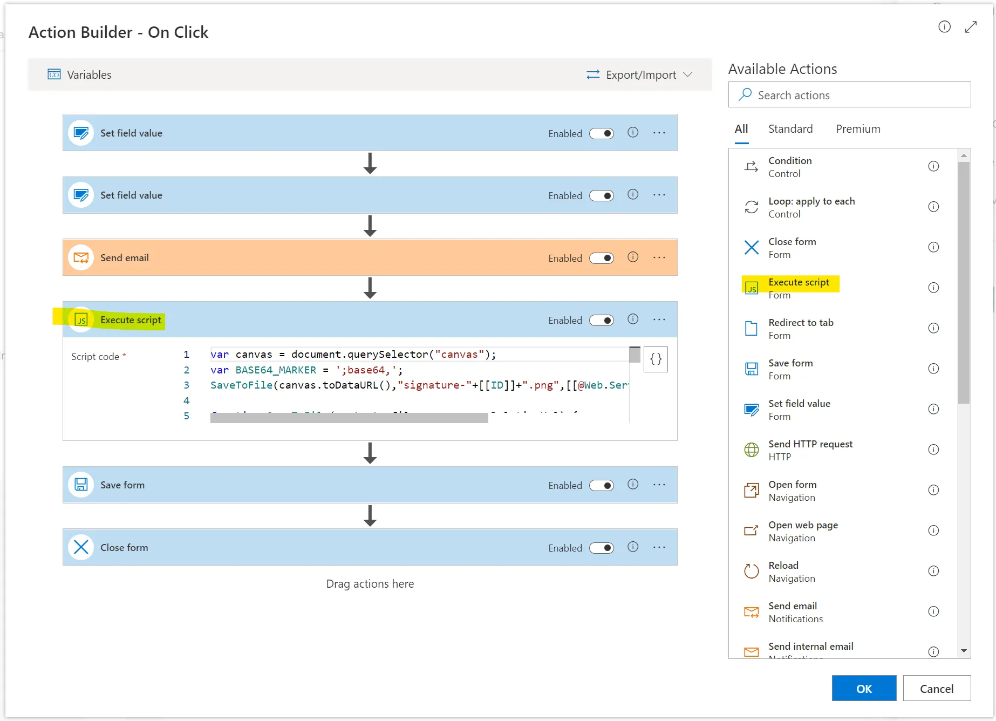Viewport: 996px width, 721px height.
Task: Open more options for the Save form step
Action: [x=659, y=485]
